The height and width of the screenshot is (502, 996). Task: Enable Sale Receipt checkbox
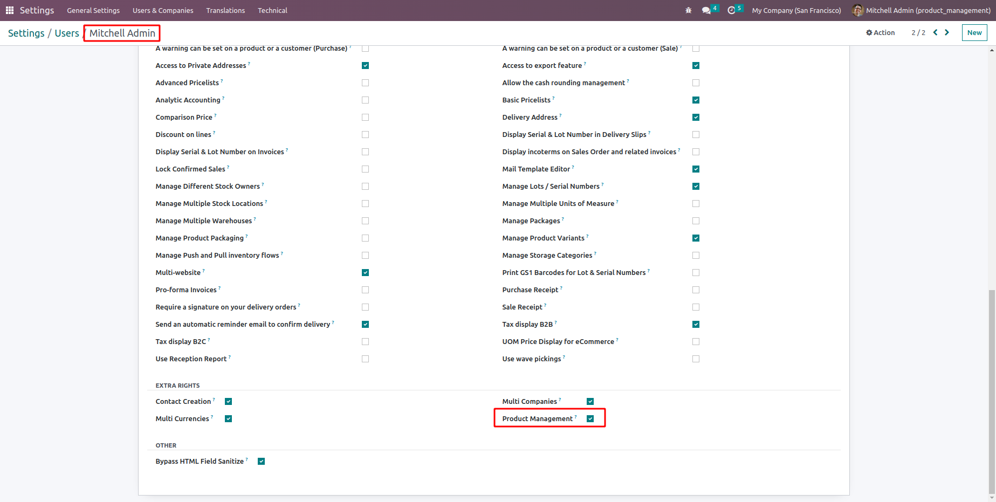(x=696, y=307)
